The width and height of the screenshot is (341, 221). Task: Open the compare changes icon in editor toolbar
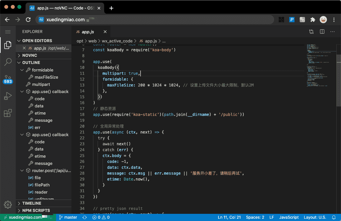pyautogui.click(x=311, y=32)
